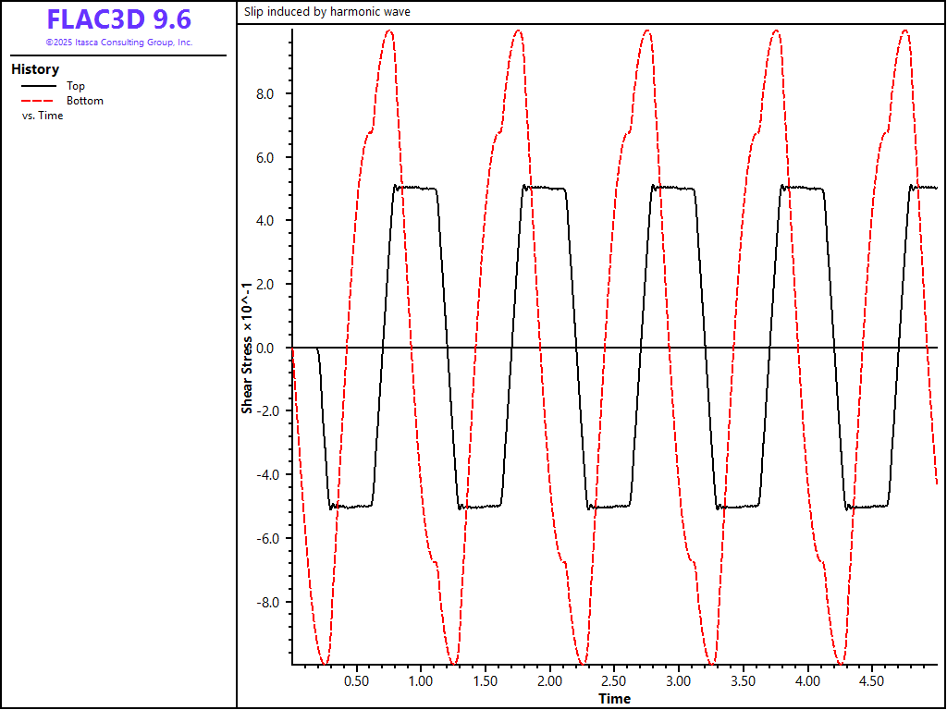
Task: Select the Bottom legend label
Action: (x=84, y=101)
